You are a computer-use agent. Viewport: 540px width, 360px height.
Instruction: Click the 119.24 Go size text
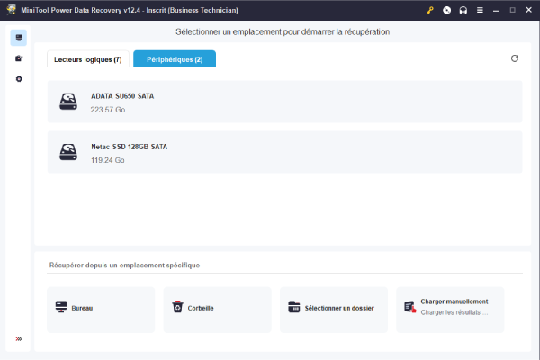pyautogui.click(x=108, y=160)
